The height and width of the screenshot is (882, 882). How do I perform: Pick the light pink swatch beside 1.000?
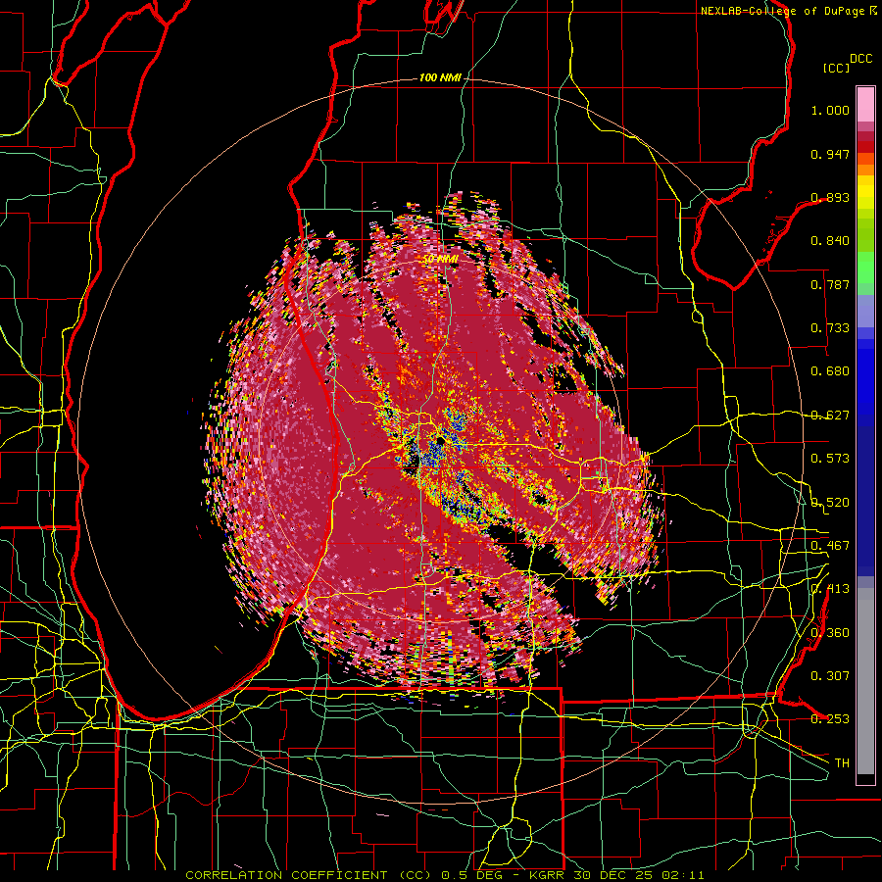865,105
